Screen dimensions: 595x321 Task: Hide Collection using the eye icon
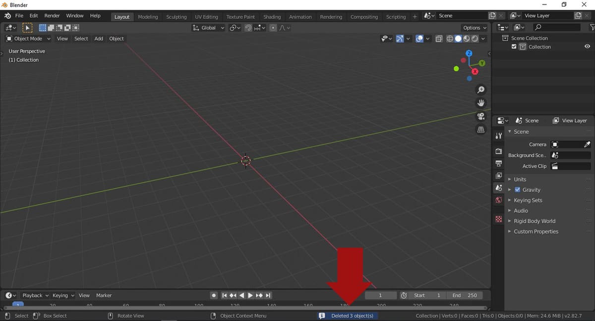pos(587,46)
